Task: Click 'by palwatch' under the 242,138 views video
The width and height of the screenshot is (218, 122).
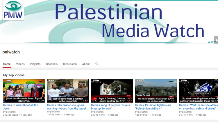Action: click(9, 112)
